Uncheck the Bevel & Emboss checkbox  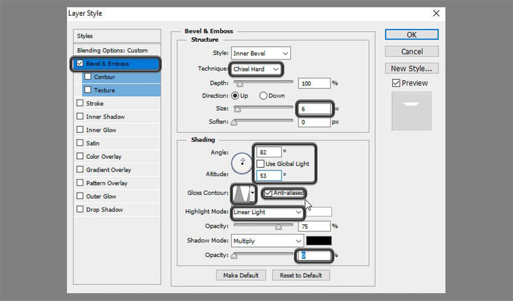coord(80,63)
